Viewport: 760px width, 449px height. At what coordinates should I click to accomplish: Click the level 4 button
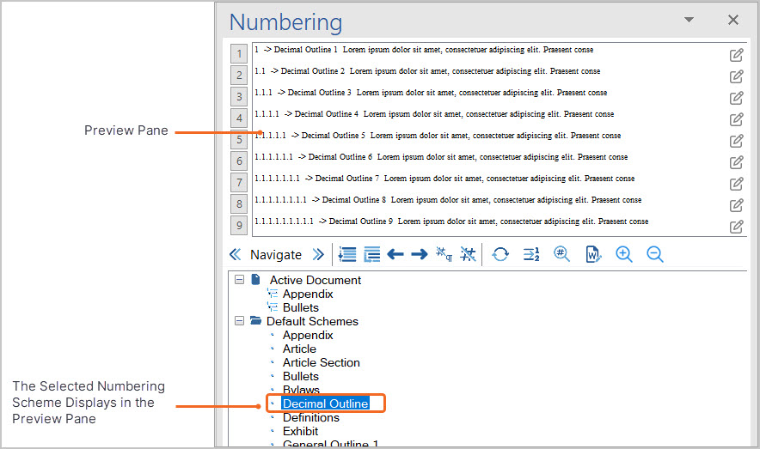[x=239, y=118]
